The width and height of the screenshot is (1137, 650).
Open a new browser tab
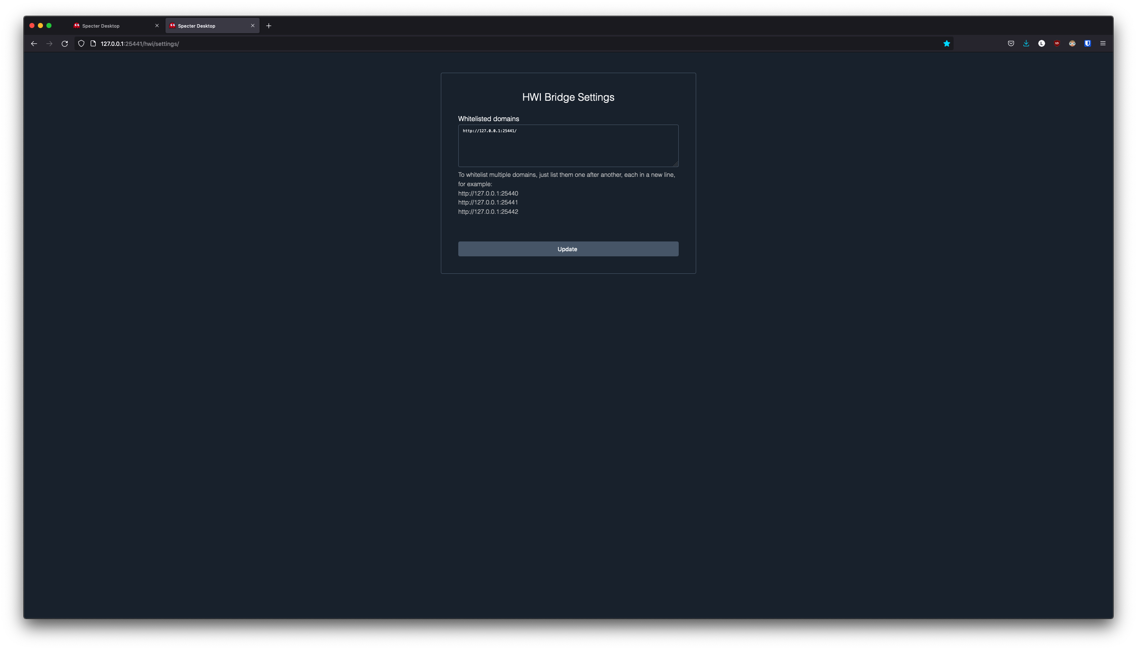[269, 26]
